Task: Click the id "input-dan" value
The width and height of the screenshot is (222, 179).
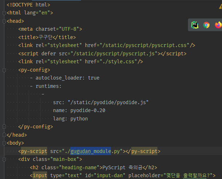Action: [x=110, y=176]
